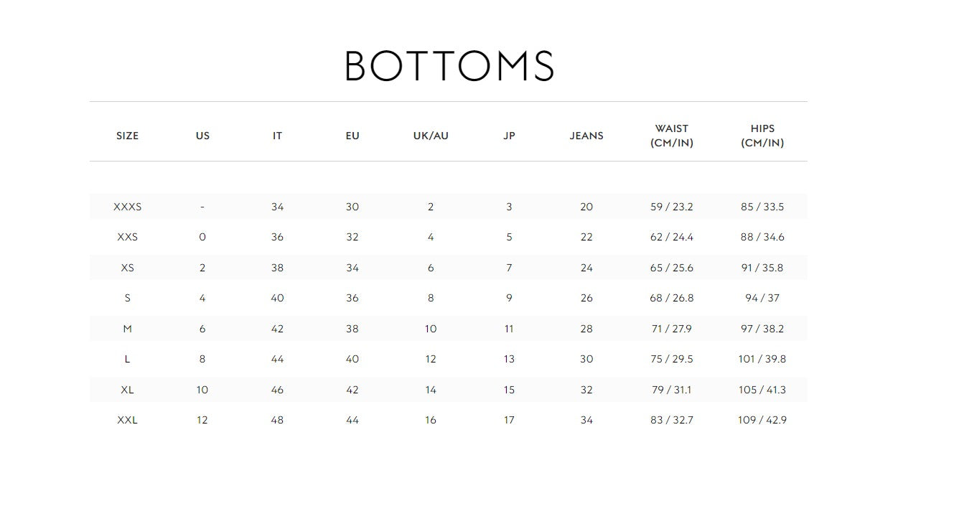Select the HIPS (CM/IN) column header

coord(762,136)
